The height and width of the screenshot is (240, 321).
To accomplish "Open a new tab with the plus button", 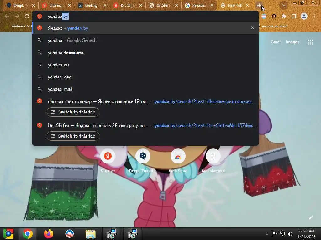I will pyautogui.click(x=259, y=5).
